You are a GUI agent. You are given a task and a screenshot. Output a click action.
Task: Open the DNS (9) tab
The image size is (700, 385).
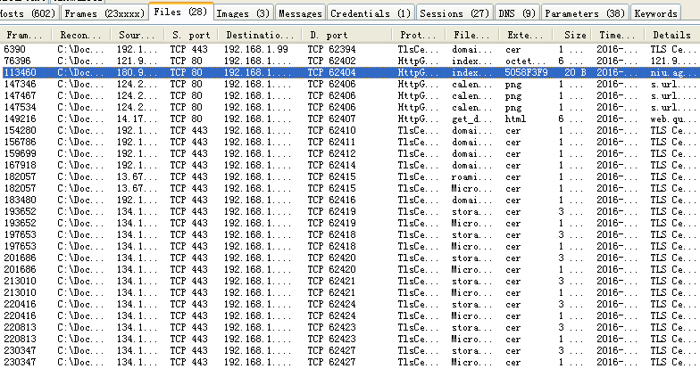[517, 12]
